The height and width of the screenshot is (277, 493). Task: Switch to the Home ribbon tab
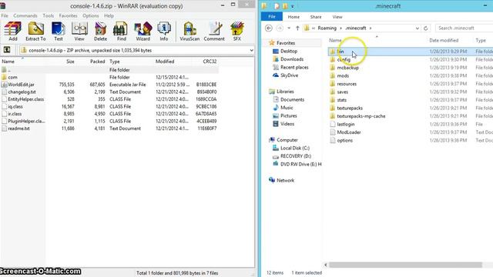pos(293,17)
